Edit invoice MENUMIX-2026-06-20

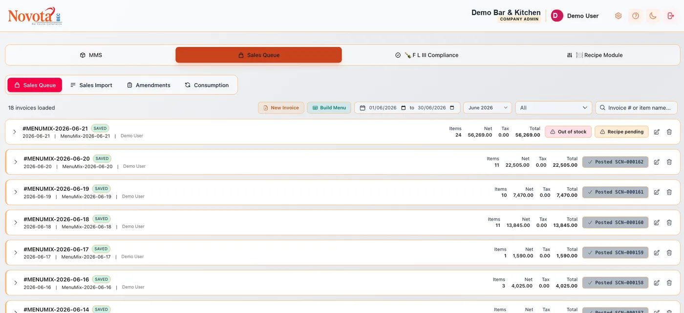(x=657, y=162)
